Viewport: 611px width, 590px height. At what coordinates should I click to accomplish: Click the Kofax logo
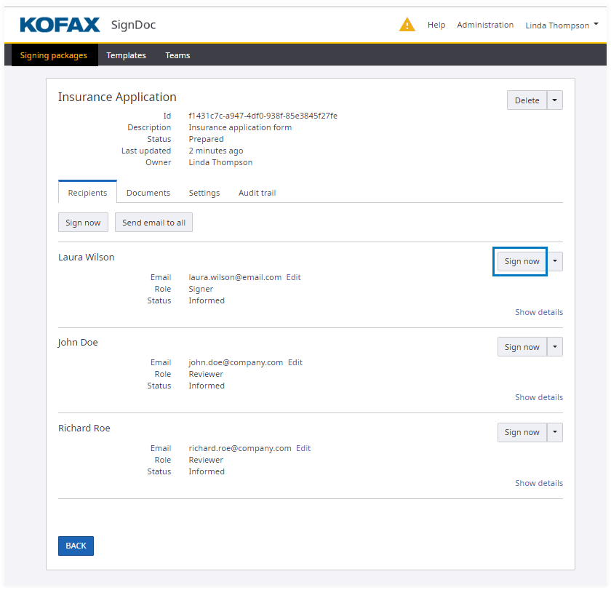[60, 25]
